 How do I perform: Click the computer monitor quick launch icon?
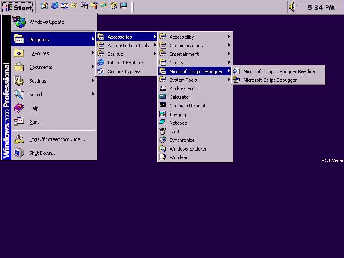(x=124, y=6)
